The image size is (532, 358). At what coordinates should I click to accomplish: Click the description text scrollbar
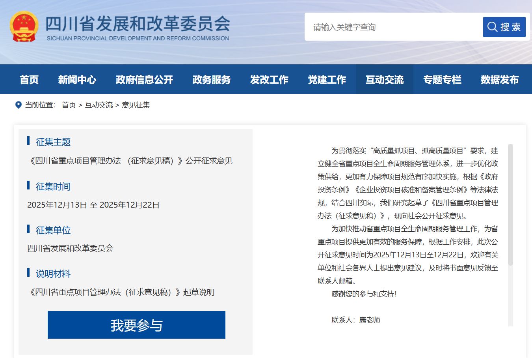(x=510, y=205)
